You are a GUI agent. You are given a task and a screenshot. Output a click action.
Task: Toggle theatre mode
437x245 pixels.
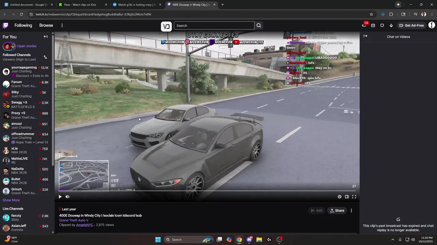click(x=347, y=197)
